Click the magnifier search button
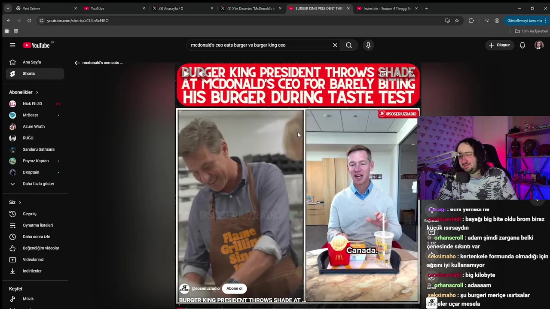 349,45
